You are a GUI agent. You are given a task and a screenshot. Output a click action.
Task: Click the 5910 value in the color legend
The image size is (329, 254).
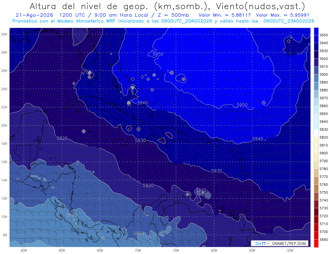pyautogui.click(x=324, y=67)
